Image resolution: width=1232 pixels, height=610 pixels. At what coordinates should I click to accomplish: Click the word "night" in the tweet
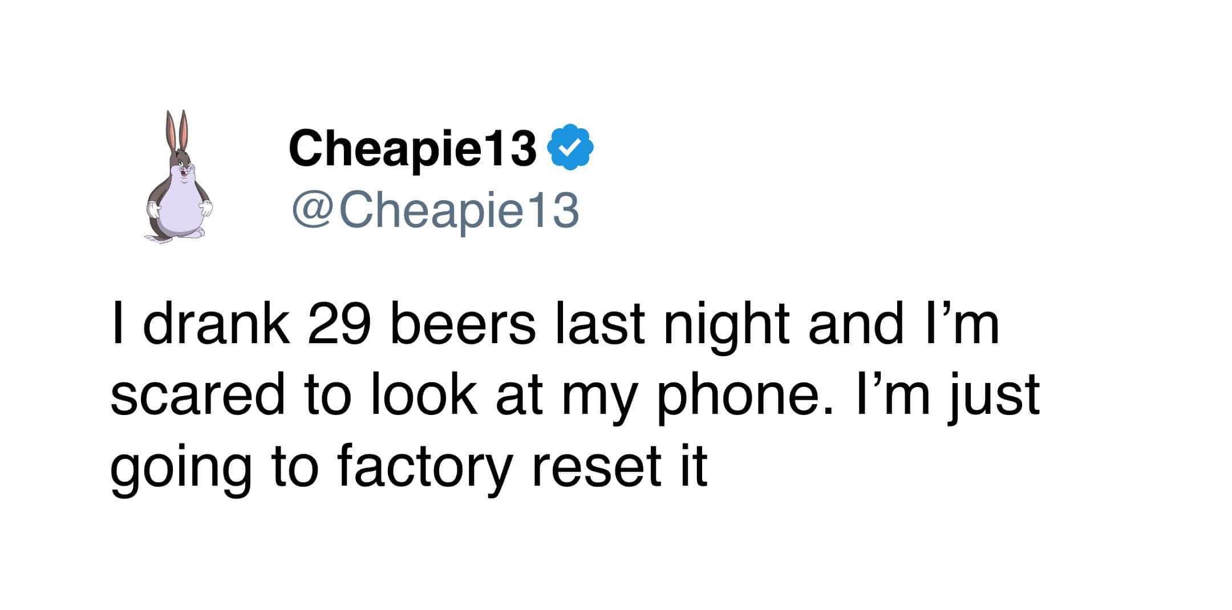tap(727, 325)
